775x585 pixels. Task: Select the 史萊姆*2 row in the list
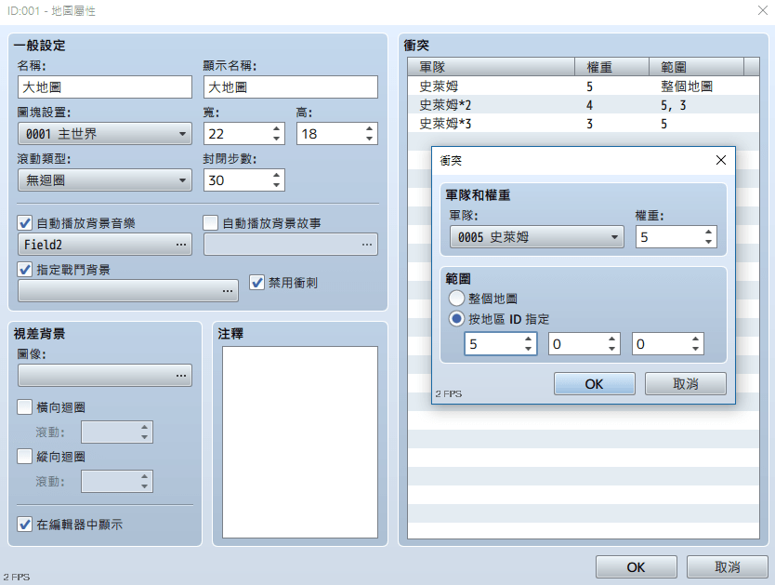[446, 104]
